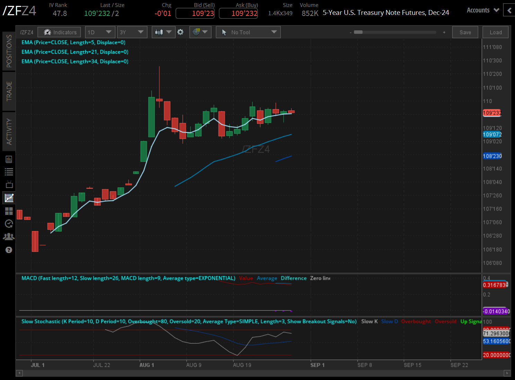Expand the crosshair mode dropdown arrow
The image size is (515, 380).
(205, 32)
